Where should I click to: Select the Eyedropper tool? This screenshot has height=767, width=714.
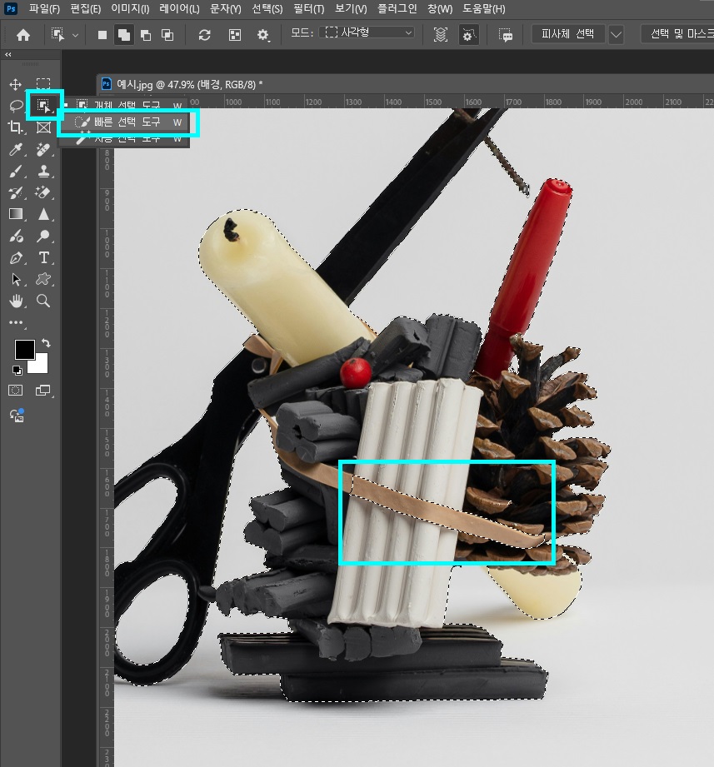point(16,149)
